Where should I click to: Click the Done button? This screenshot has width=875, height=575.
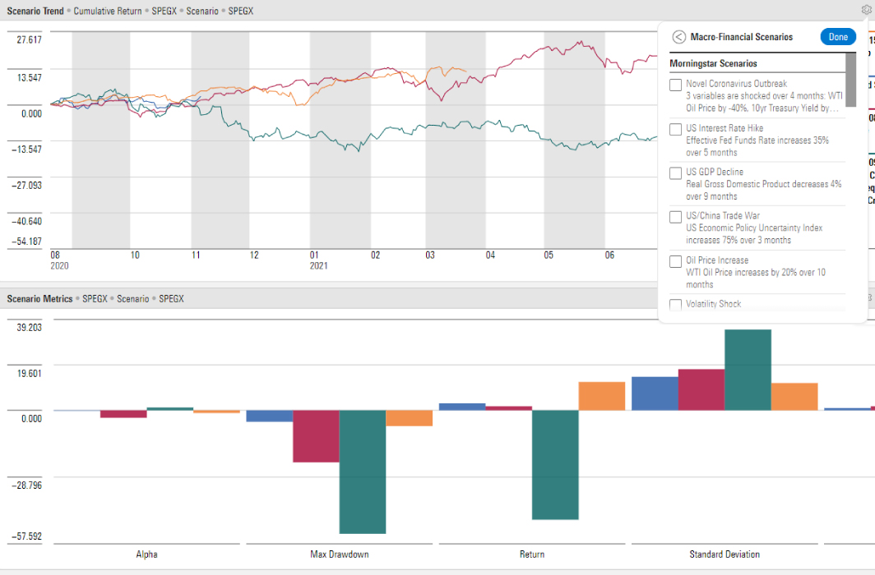coord(838,37)
